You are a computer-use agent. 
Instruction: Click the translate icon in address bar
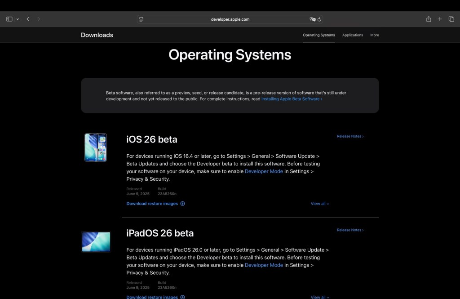click(x=312, y=19)
